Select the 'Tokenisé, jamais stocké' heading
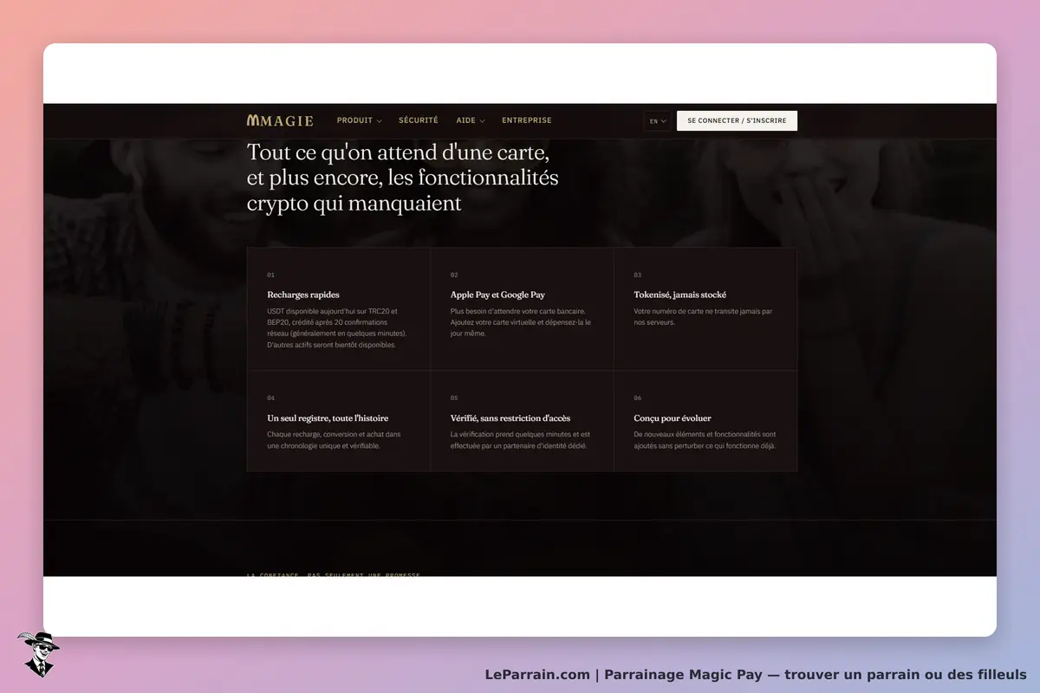Screen dimensions: 1040x693 tap(680, 295)
